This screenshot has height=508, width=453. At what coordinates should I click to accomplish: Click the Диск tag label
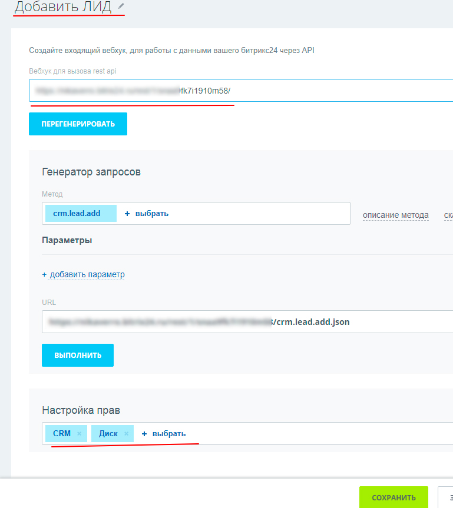coord(108,434)
